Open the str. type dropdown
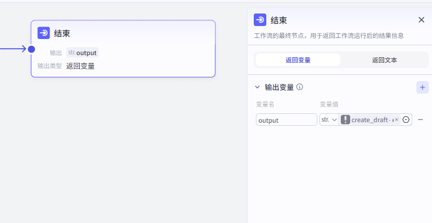432x223 pixels. coord(329,120)
